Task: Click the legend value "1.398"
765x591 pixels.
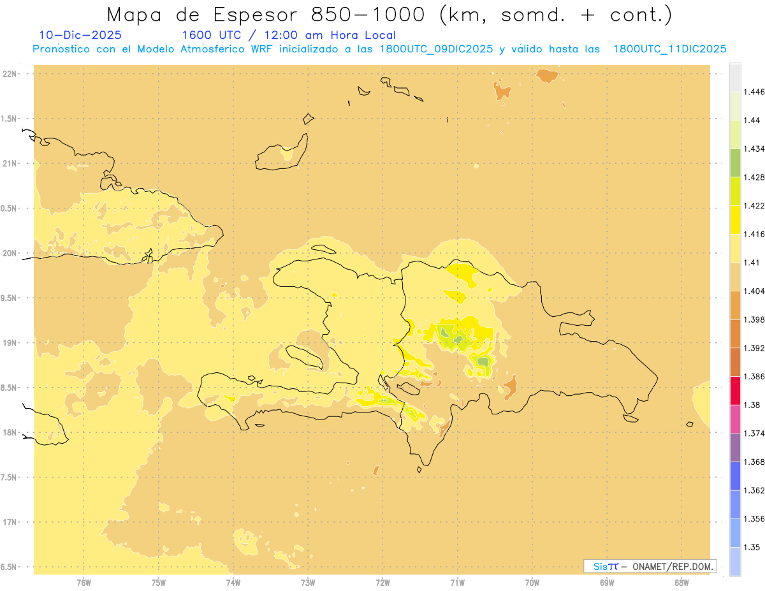Action: 755,319
